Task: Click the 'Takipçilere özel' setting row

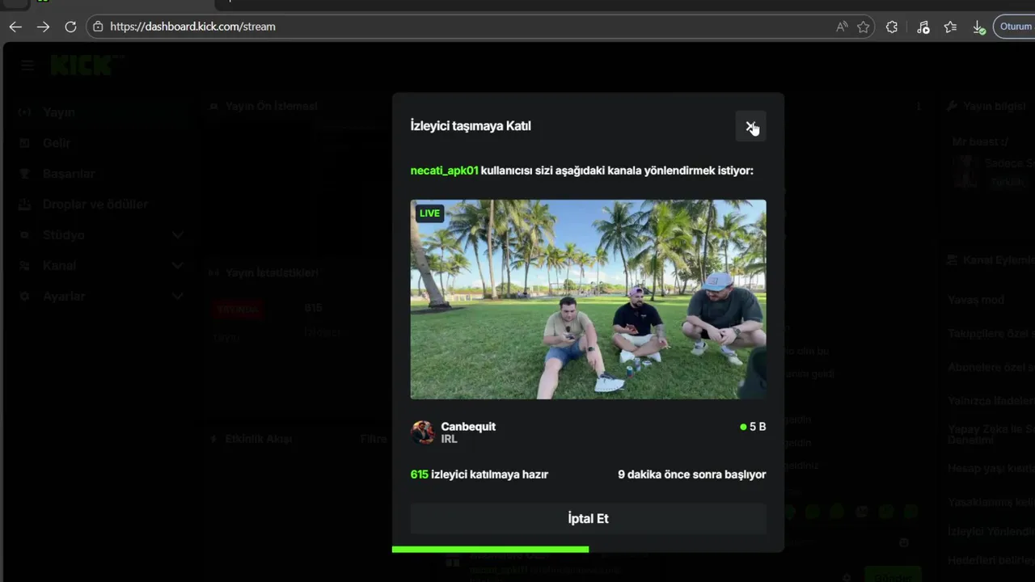Action: click(991, 333)
